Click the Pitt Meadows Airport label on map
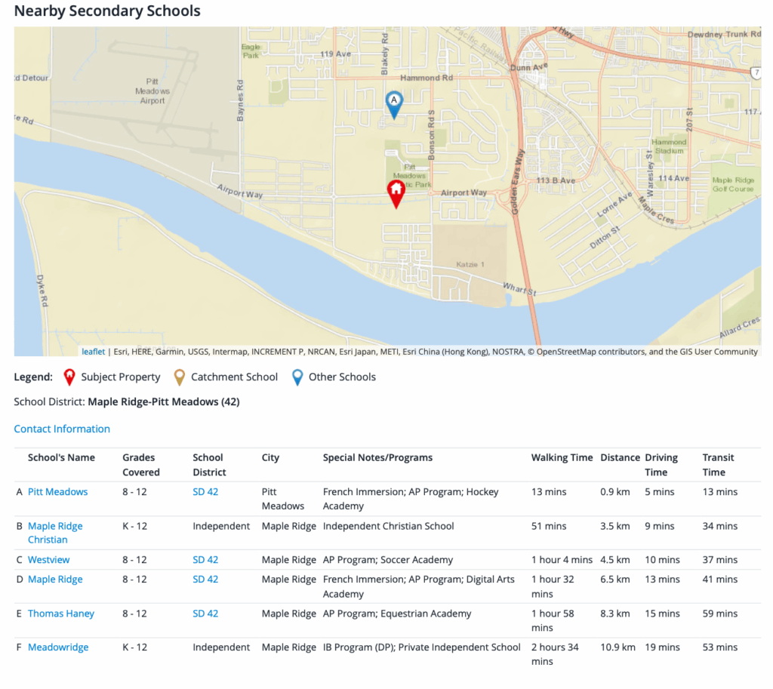Image resolution: width=773 pixels, height=689 pixels. (152, 91)
